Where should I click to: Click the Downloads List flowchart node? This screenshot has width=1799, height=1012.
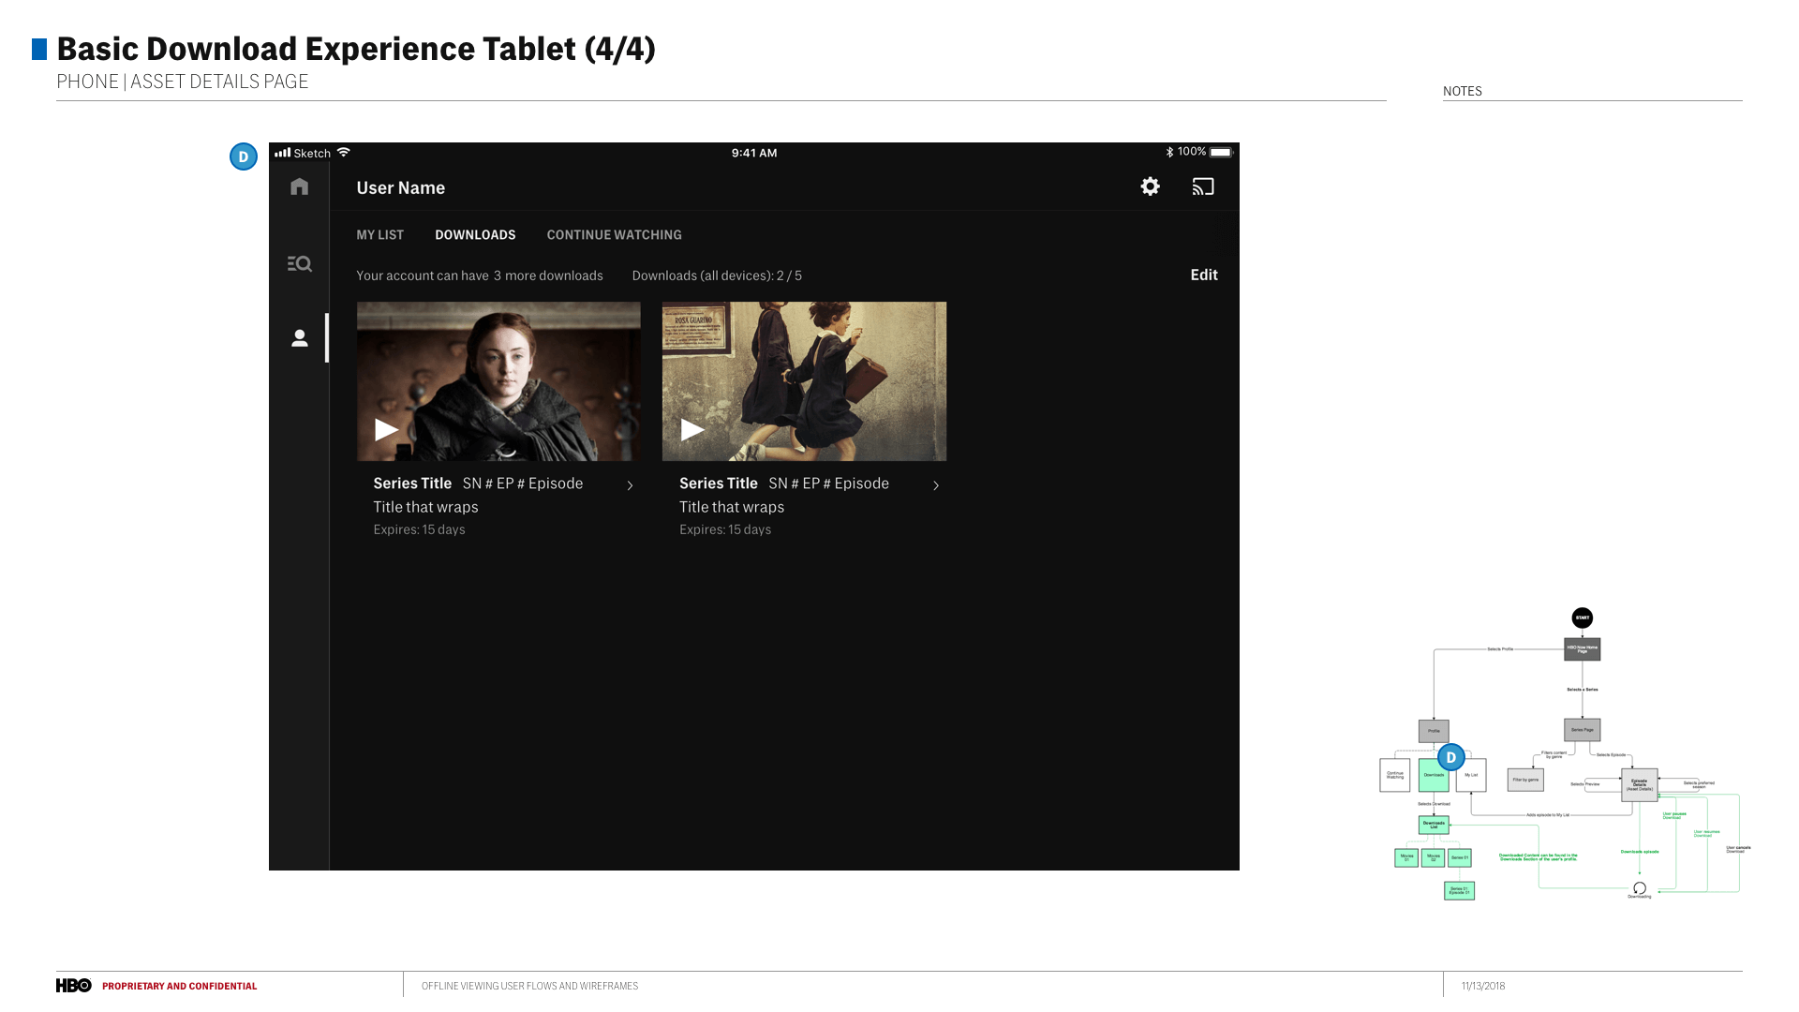click(x=1434, y=826)
